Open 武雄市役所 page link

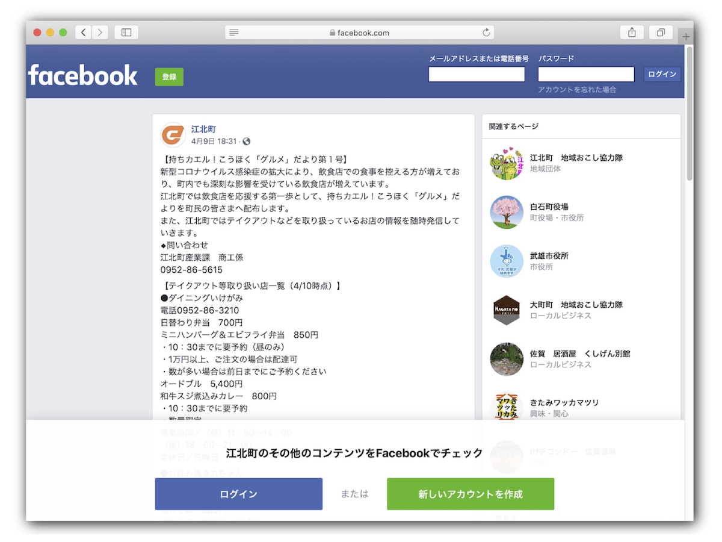coord(549,256)
